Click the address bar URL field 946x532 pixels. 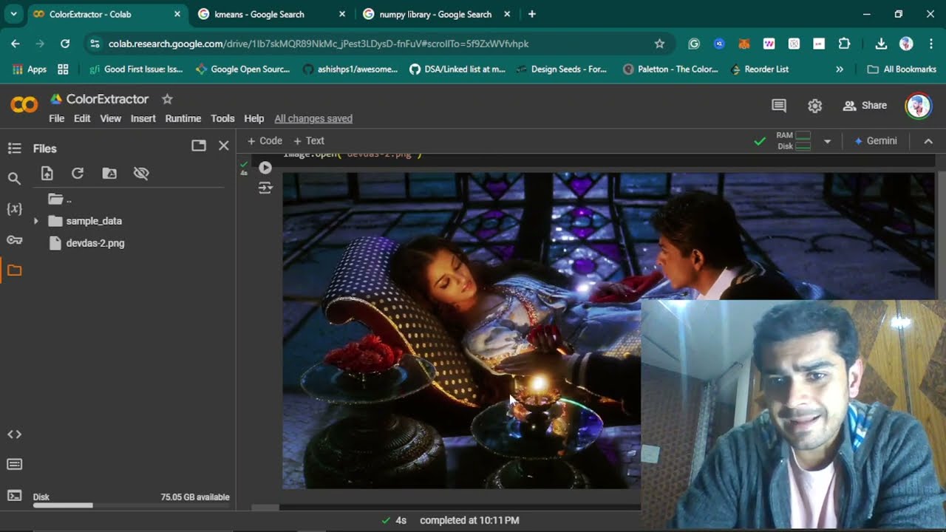pos(377,44)
